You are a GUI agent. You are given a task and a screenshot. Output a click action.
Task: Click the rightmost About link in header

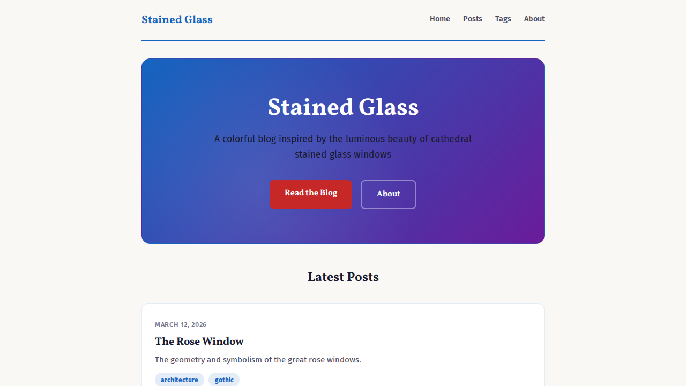pyautogui.click(x=534, y=19)
